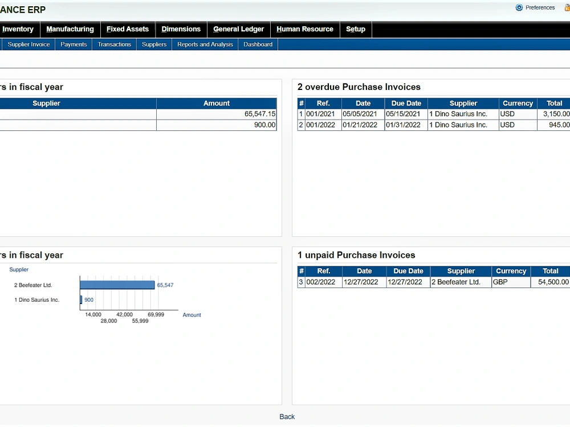Select the Dashboard submenu item
The image size is (570, 427).
(258, 44)
